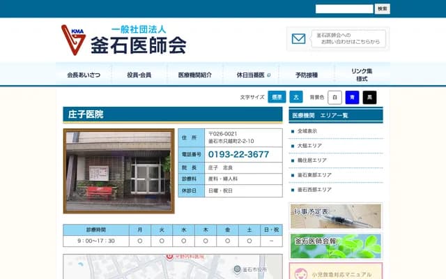The width and height of the screenshot is (446, 279).
Task: Click the external link icon beside 休日当番医
Action: (268, 75)
